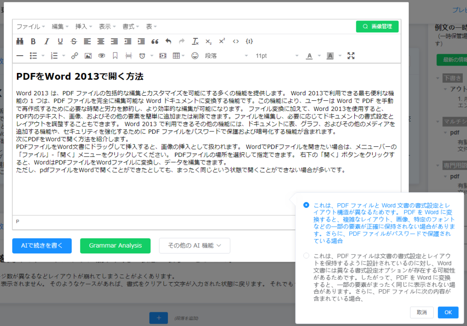
Task: Toggle italic formatting
Action: (x=47, y=41)
